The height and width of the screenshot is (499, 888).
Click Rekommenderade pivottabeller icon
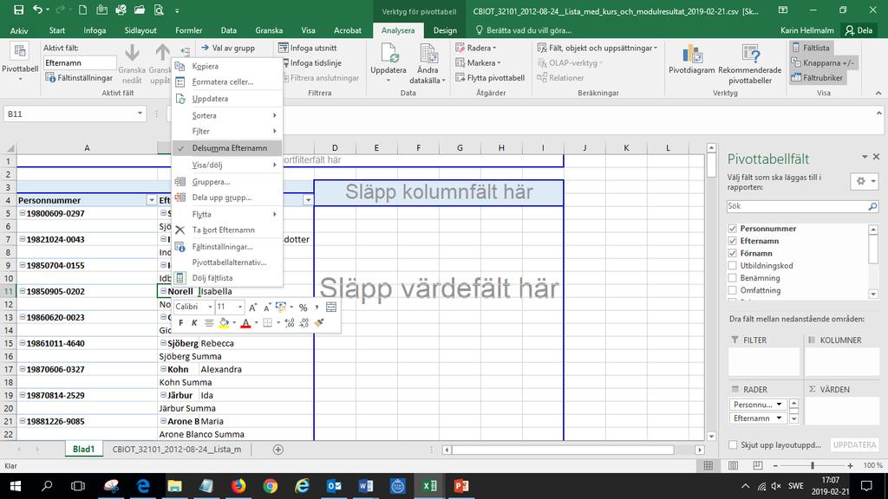pyautogui.click(x=750, y=54)
